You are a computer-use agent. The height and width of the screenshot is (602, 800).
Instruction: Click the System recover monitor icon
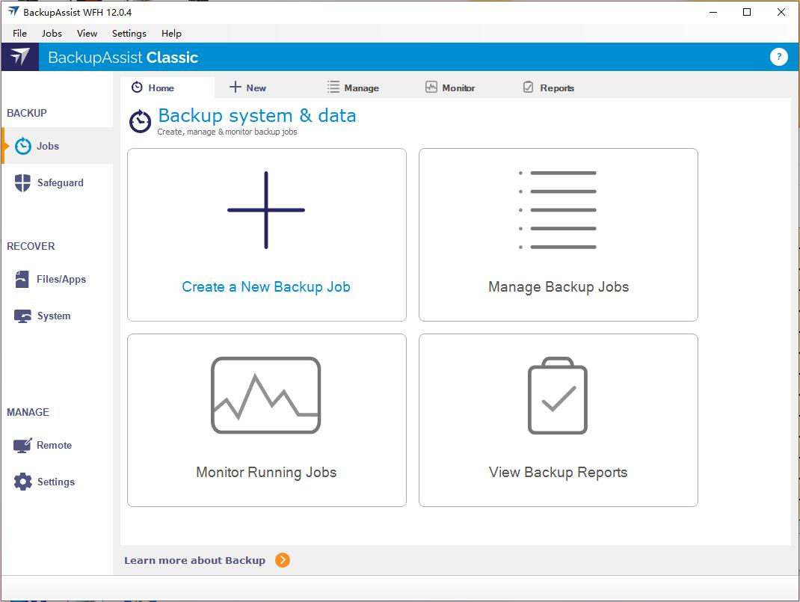pyautogui.click(x=22, y=316)
